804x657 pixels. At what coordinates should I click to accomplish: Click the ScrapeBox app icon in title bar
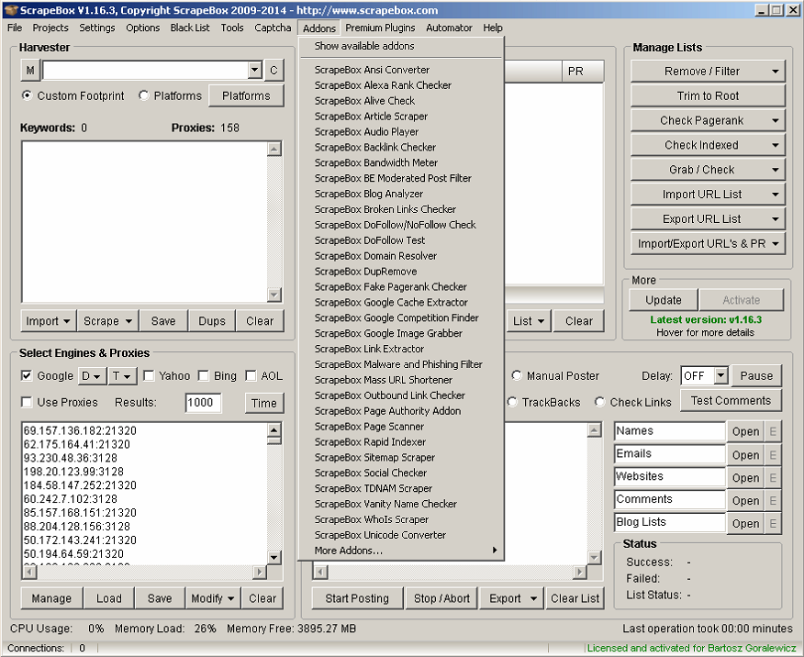coord(10,10)
